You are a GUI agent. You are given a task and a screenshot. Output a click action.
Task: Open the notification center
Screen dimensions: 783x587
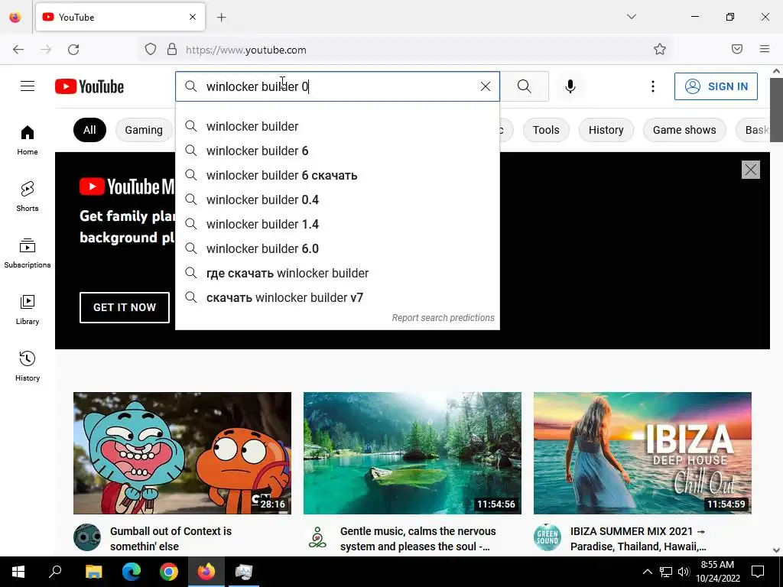point(758,572)
